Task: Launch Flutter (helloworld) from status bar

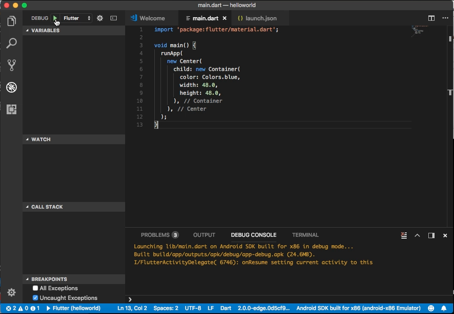Action: 73,308
